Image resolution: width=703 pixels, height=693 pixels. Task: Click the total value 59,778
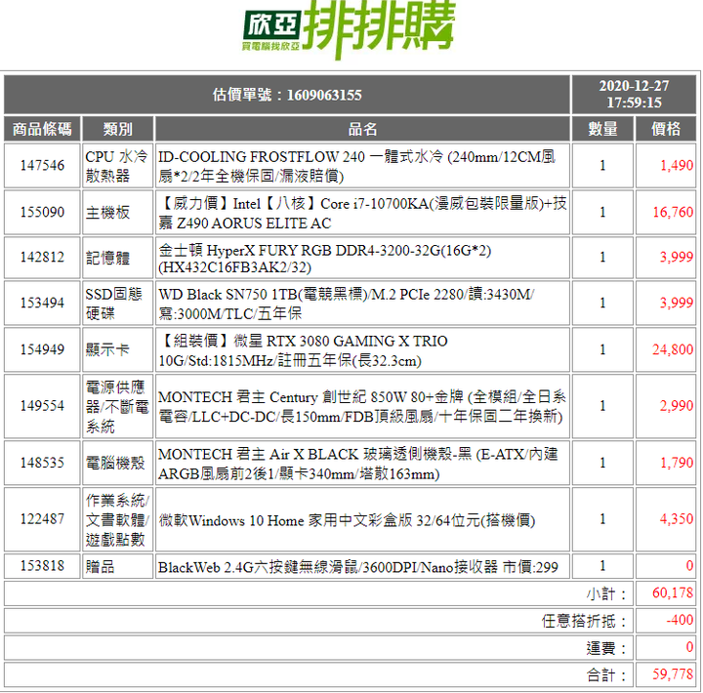673,674
